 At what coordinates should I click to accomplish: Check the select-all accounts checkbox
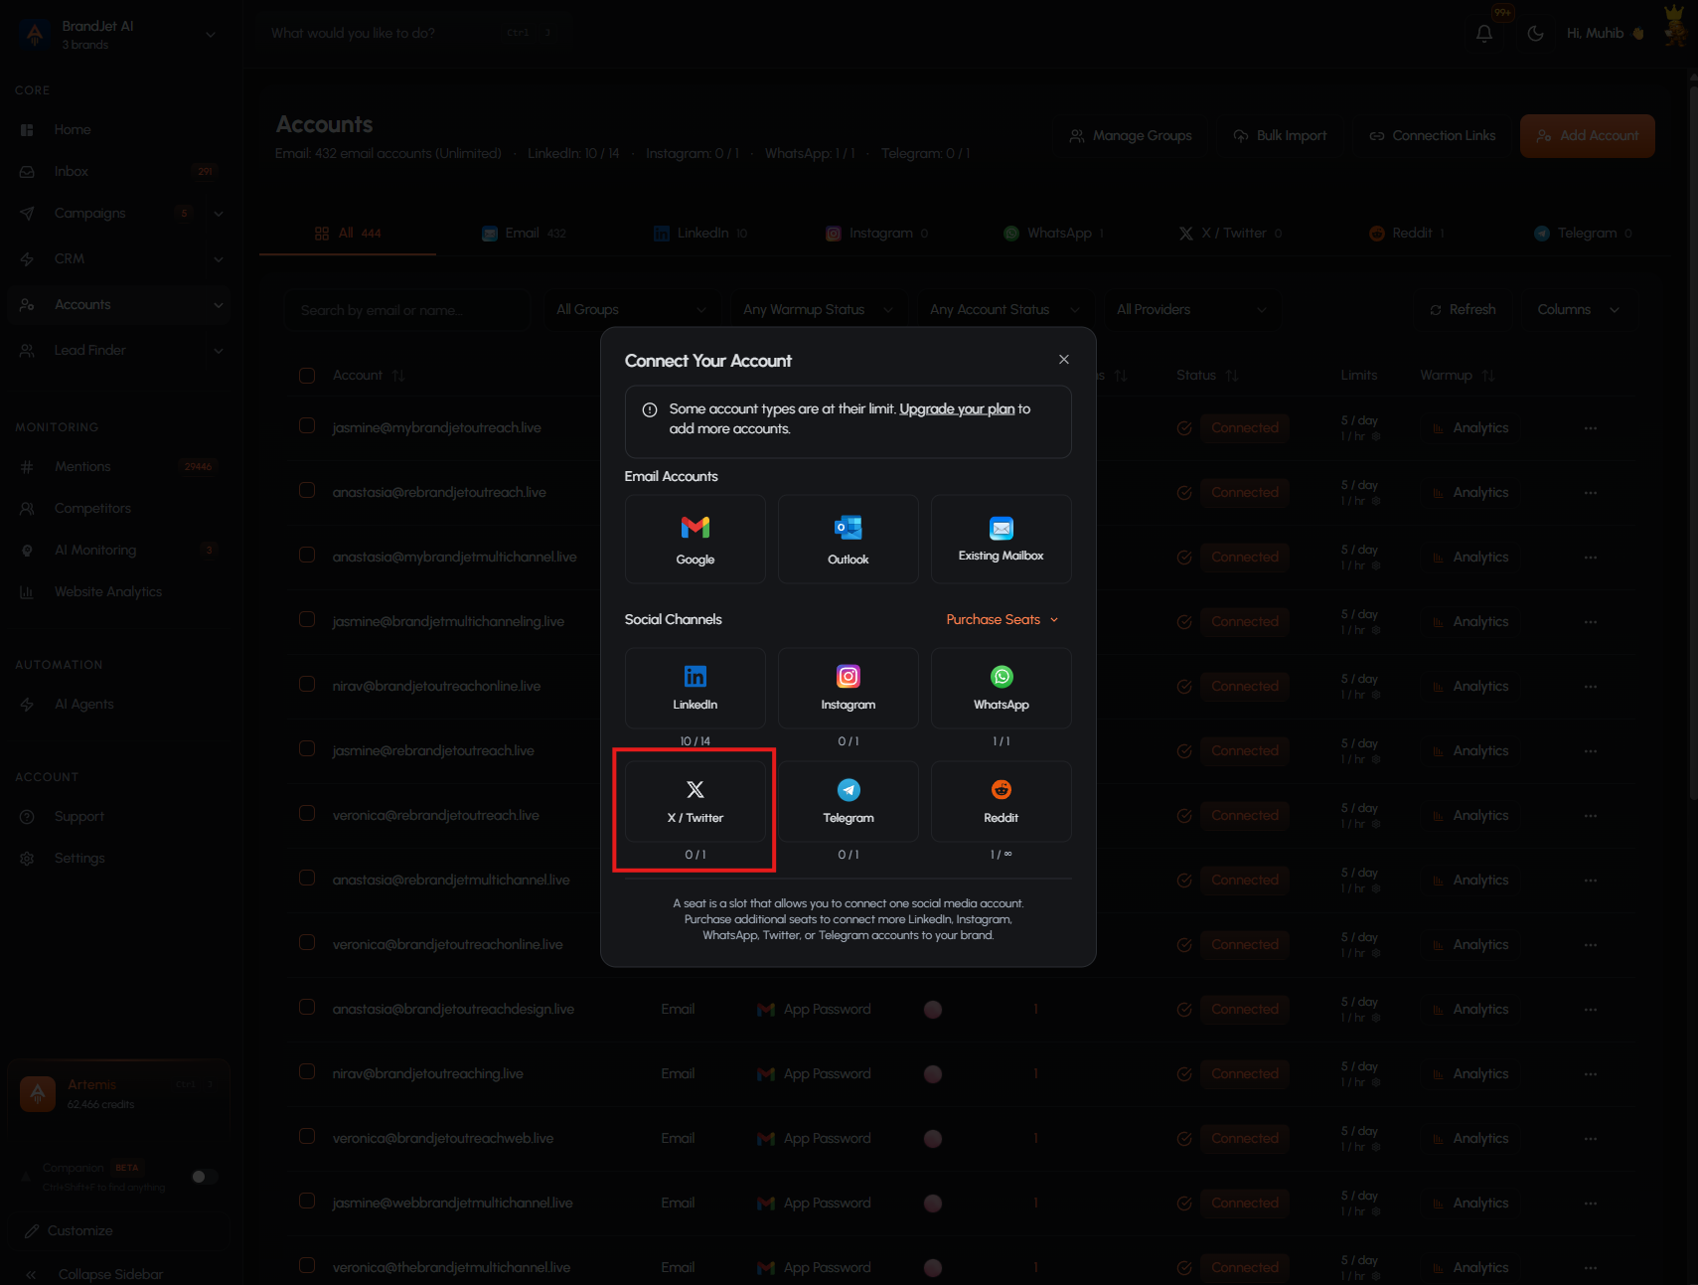coord(307,376)
